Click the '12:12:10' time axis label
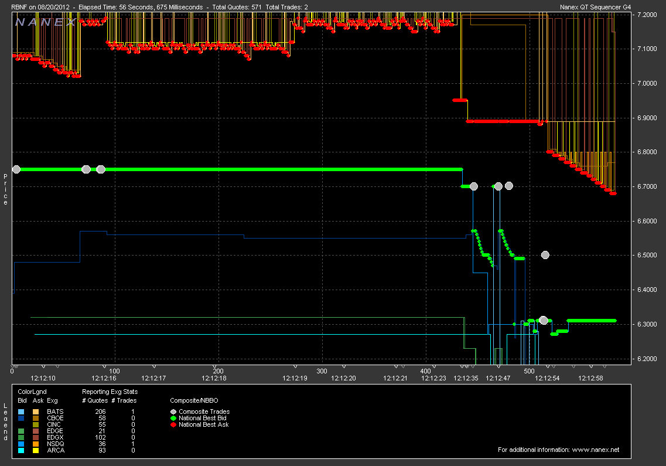666x466 pixels. pos(43,379)
